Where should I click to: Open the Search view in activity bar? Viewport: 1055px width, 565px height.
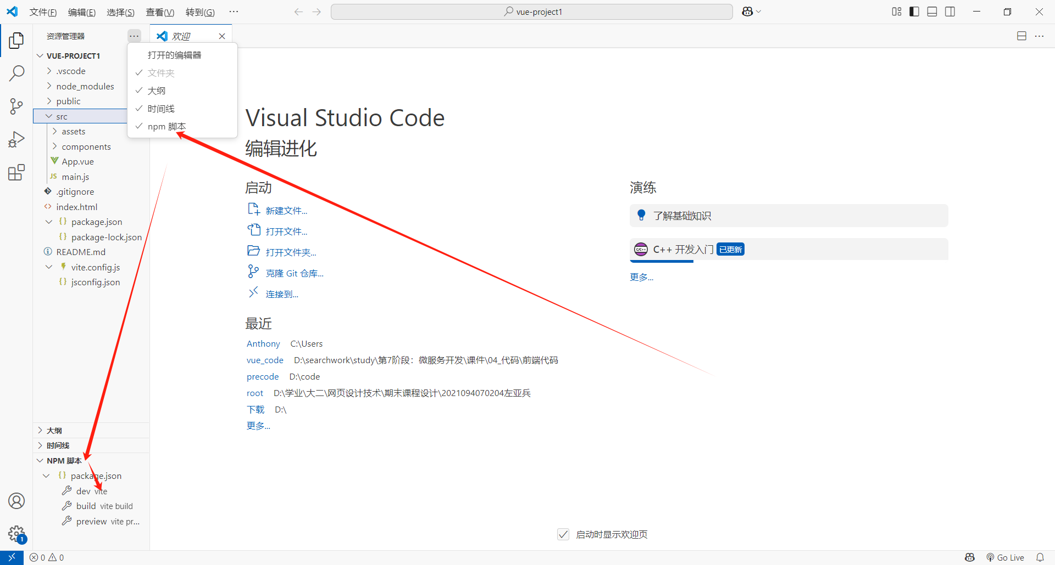tap(16, 73)
